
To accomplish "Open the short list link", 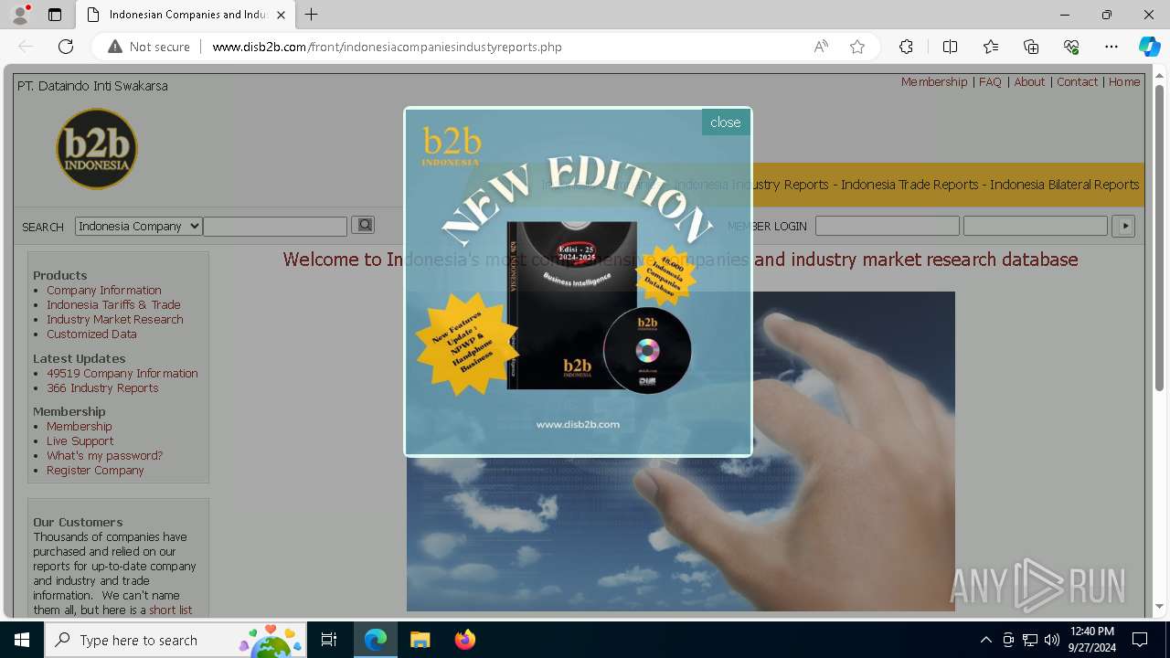I will click(171, 610).
